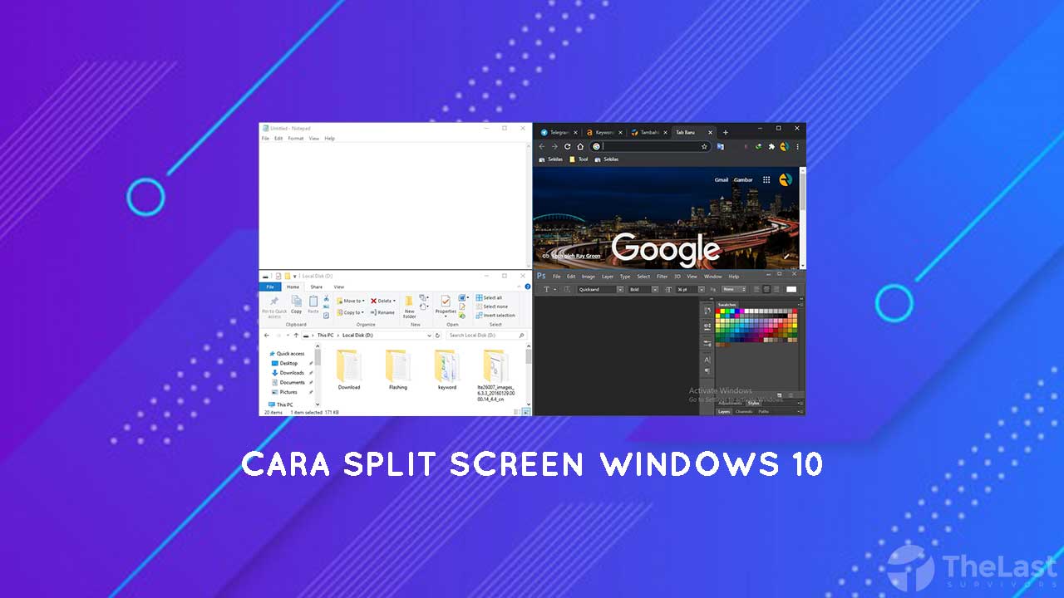Click Photoshop text color white swatch

click(791, 289)
